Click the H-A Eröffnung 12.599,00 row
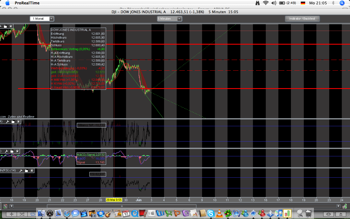Viewport: 350px width, 219px height. (x=78, y=53)
